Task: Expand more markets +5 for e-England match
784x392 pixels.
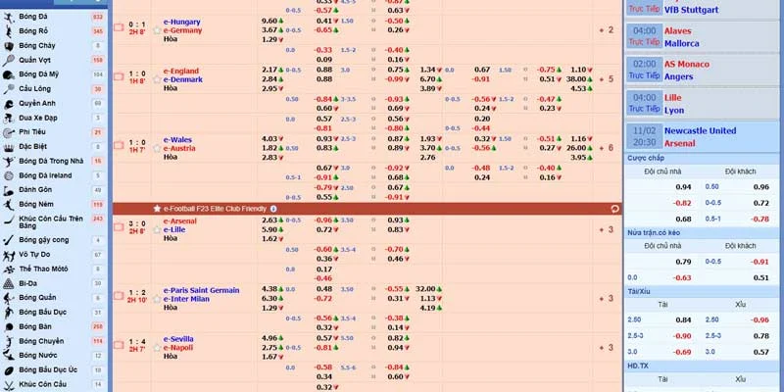Action: 605,79
